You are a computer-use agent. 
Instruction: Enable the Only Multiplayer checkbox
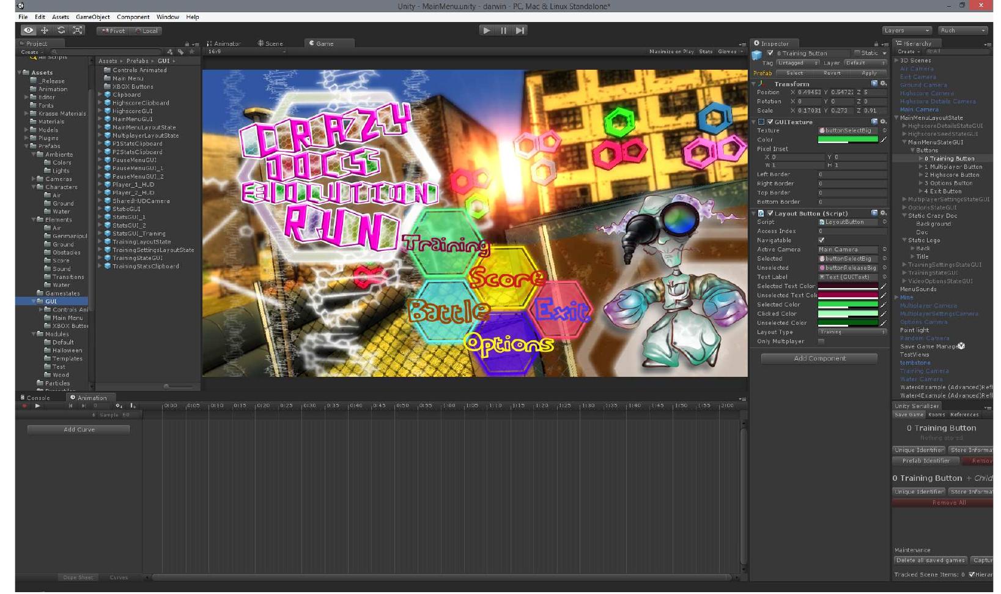(822, 341)
